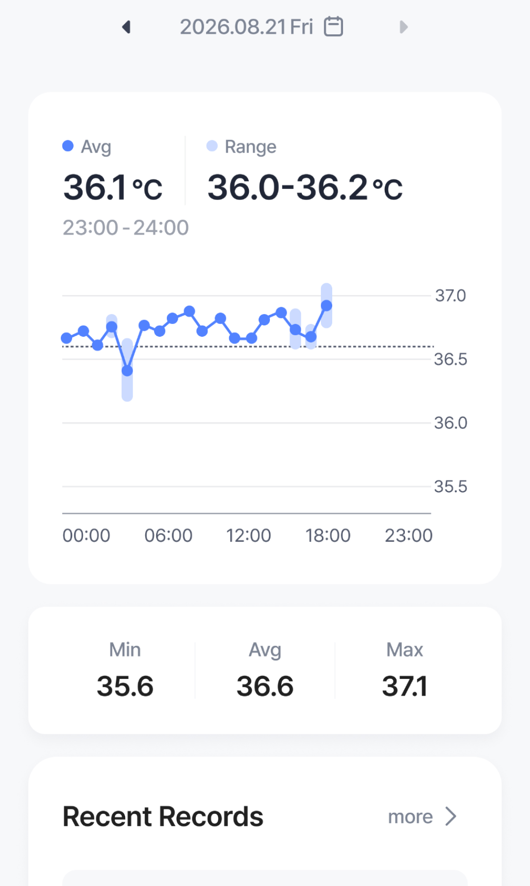Select the 2026.08.21 Fri date label
This screenshot has height=886, width=530.
(246, 27)
